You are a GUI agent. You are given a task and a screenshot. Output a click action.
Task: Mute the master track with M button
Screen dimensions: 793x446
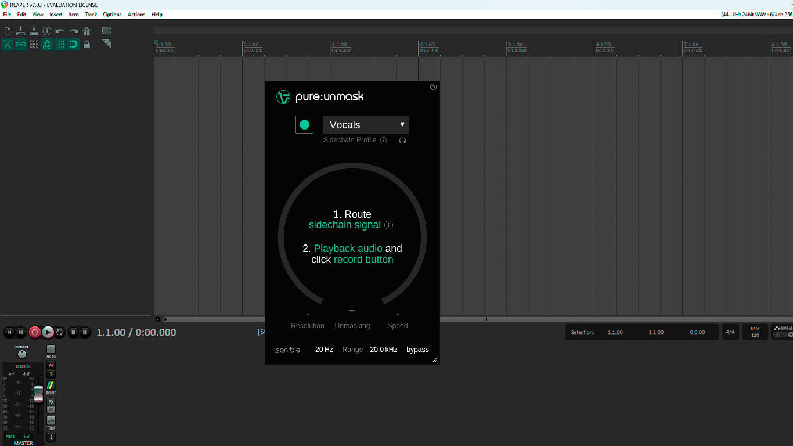click(x=51, y=365)
